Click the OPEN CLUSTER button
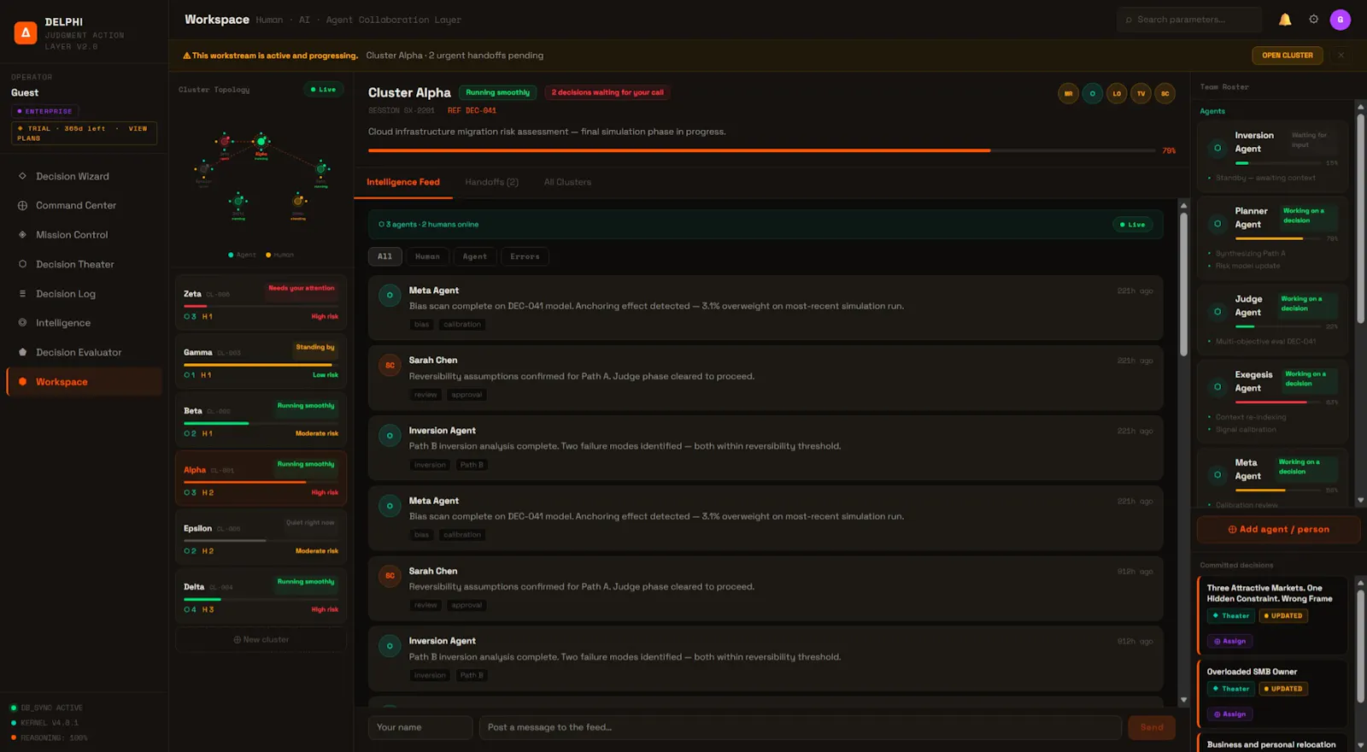Image resolution: width=1367 pixels, height=752 pixels. [1288, 56]
